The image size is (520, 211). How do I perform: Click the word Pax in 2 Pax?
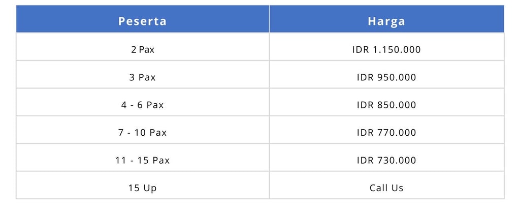pos(147,50)
